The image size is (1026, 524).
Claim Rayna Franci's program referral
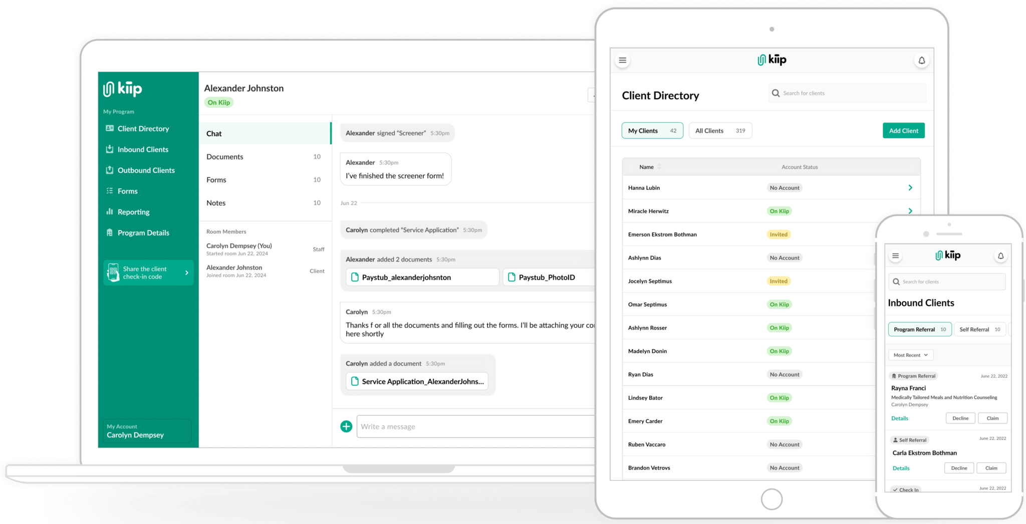pos(992,418)
